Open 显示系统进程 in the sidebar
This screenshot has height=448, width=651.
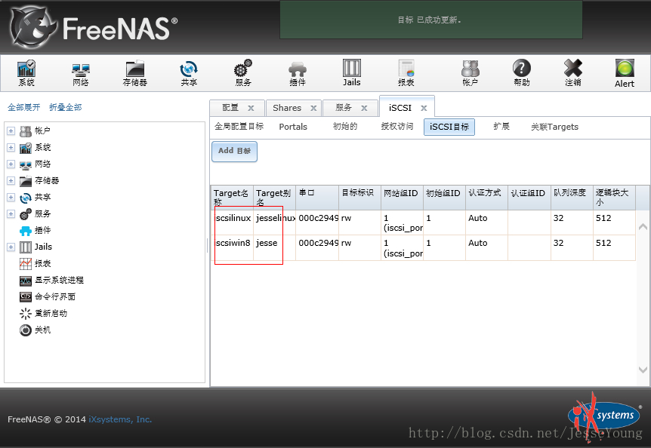[59, 280]
